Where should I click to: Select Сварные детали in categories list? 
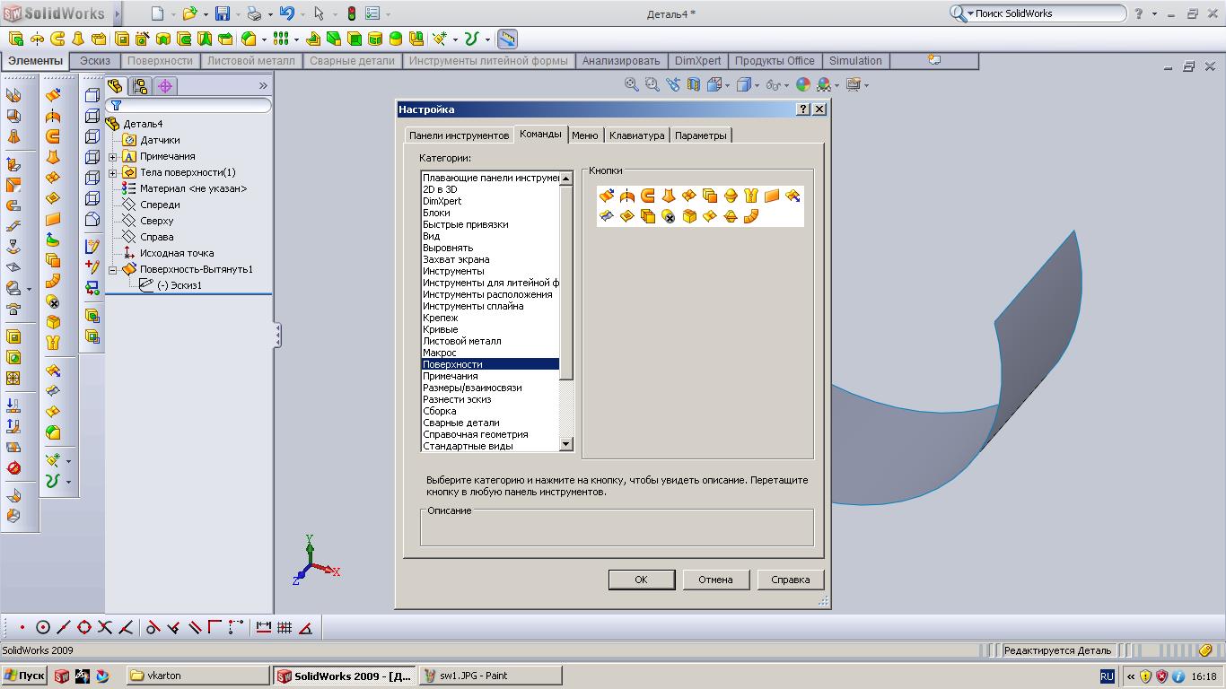[x=460, y=423]
